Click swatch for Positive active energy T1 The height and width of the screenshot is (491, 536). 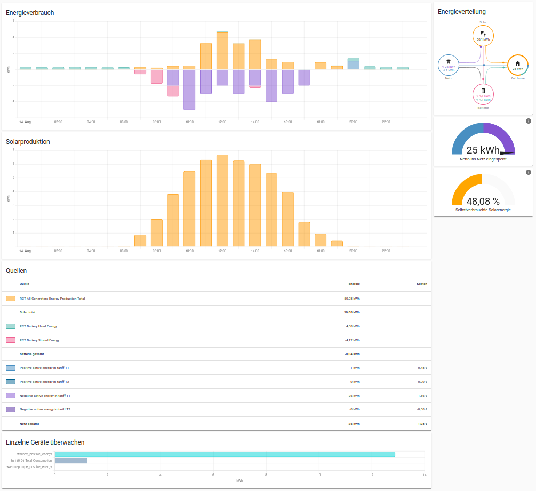(11, 368)
